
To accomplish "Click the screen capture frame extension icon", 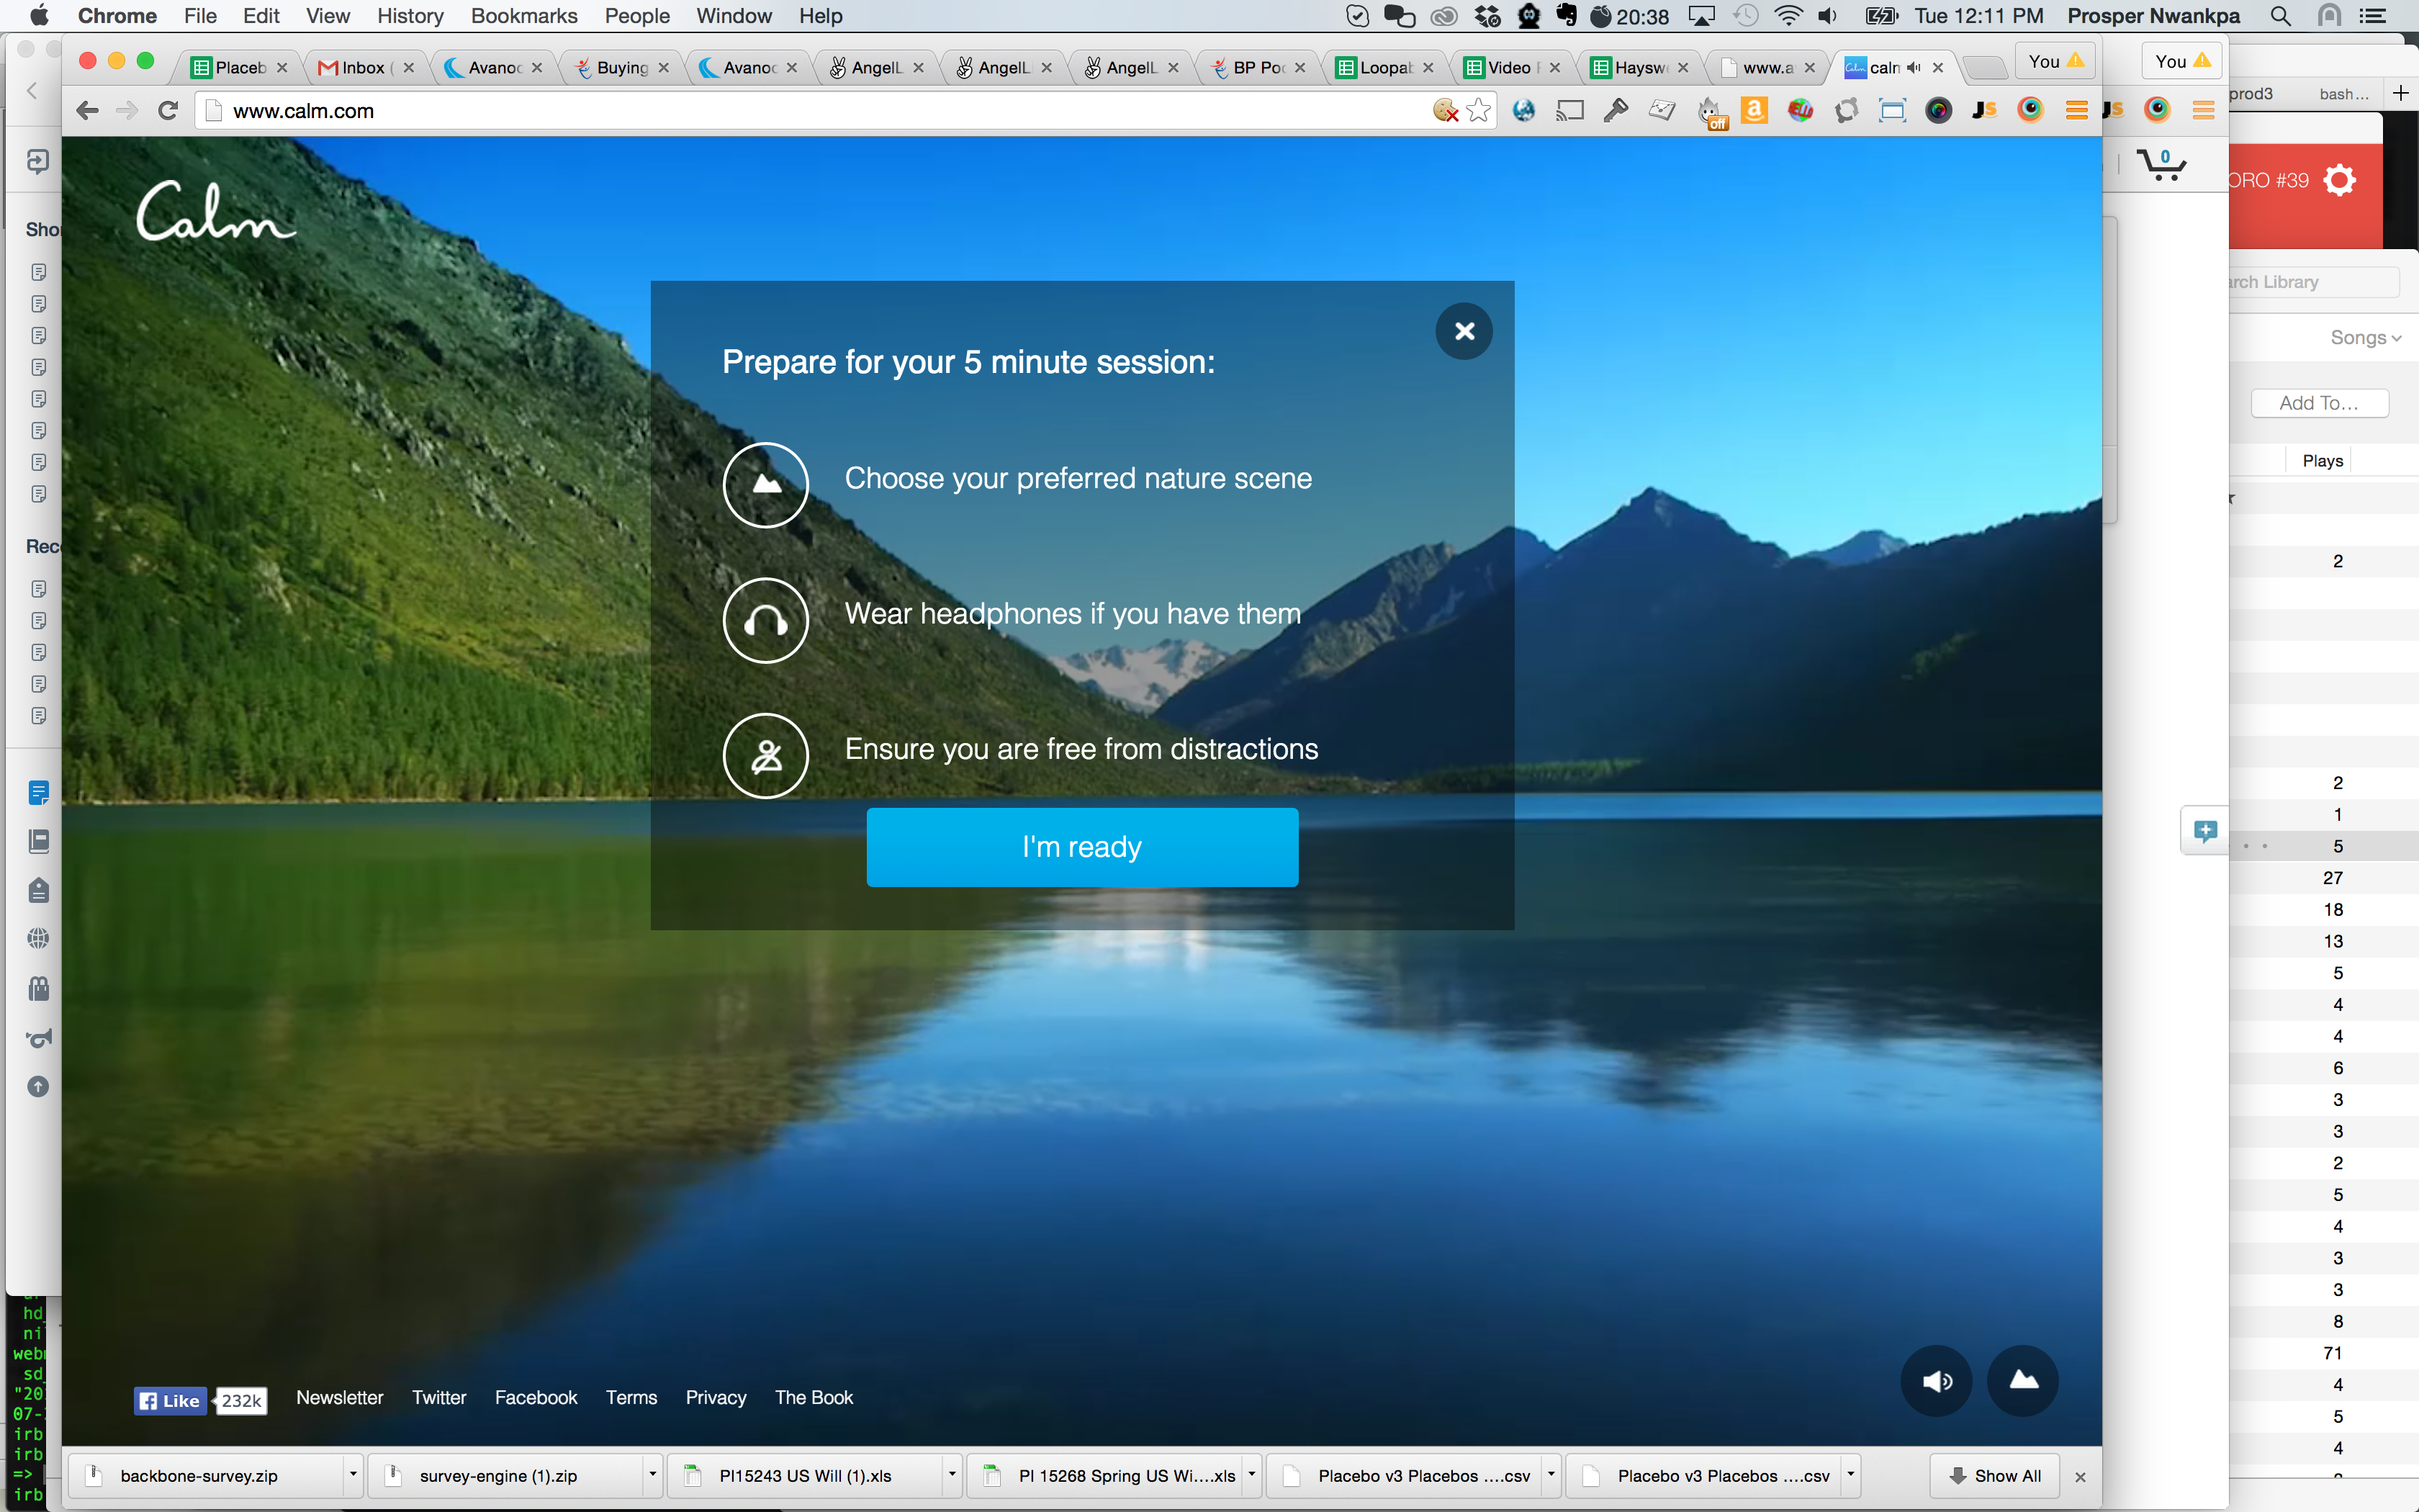I will click(x=1892, y=111).
